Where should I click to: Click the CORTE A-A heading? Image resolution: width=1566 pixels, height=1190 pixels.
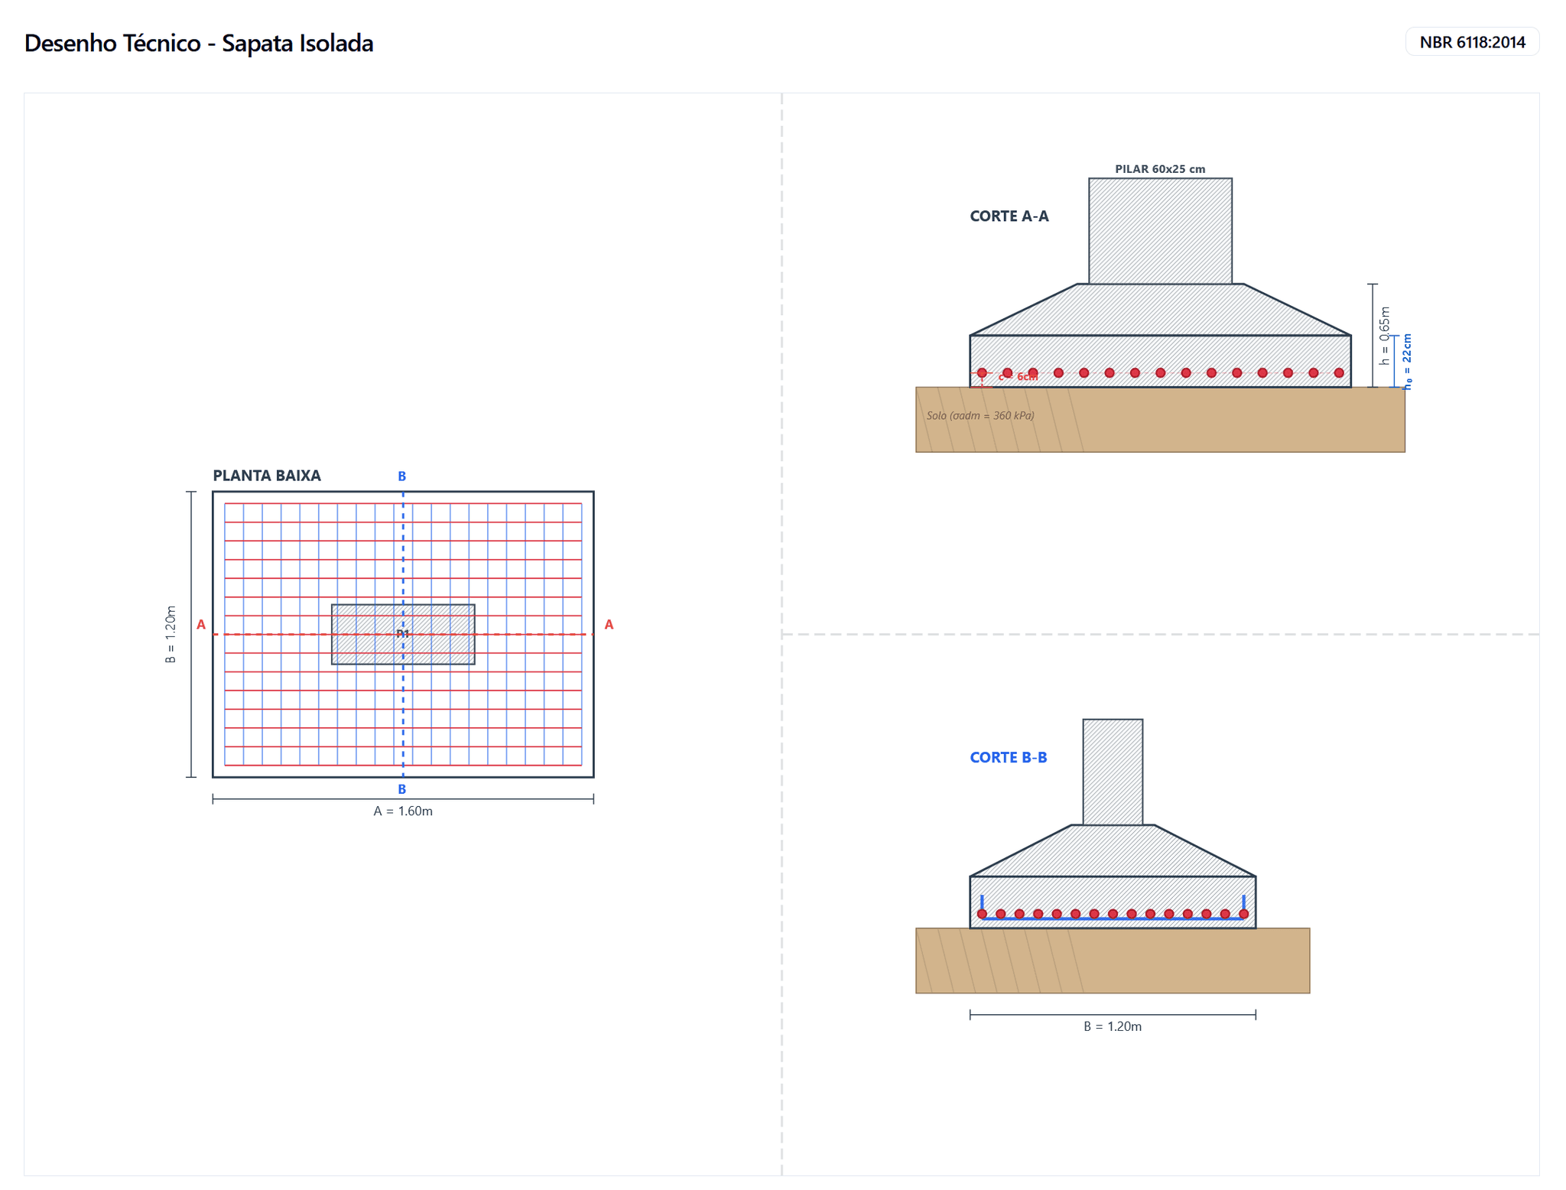click(1009, 216)
